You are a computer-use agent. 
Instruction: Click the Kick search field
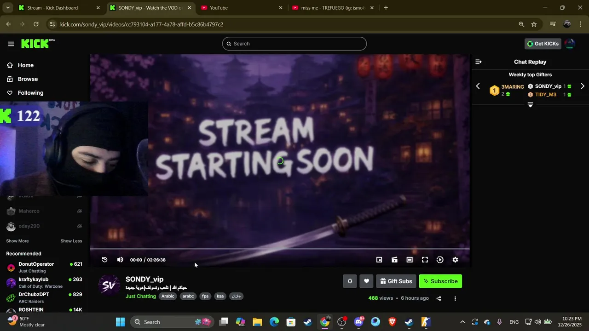(x=294, y=44)
